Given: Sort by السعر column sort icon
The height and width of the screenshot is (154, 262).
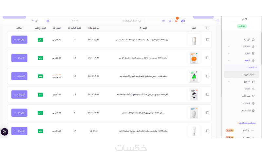Looking at the screenshot, I should pos(54,28).
